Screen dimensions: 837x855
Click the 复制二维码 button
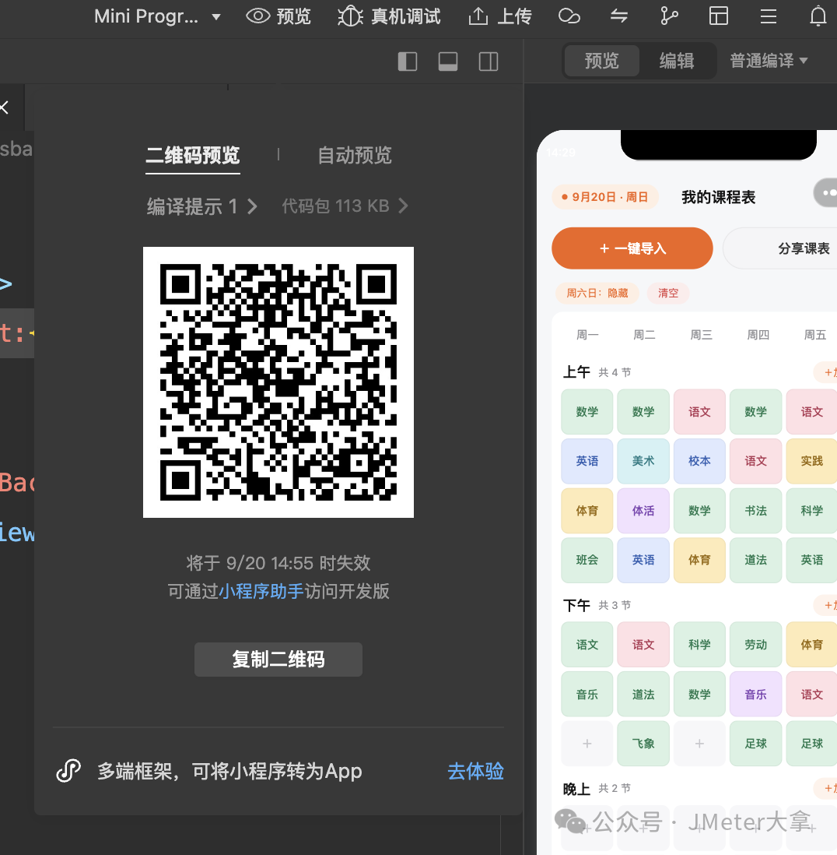[x=278, y=660]
